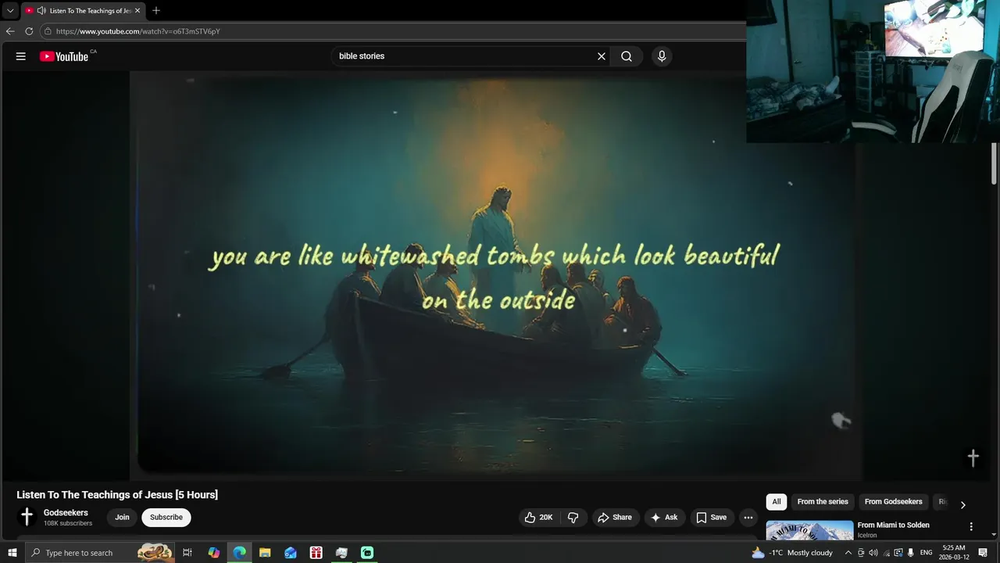Reload the page with the refresh icon
The height and width of the screenshot is (563, 1000).
[29, 31]
